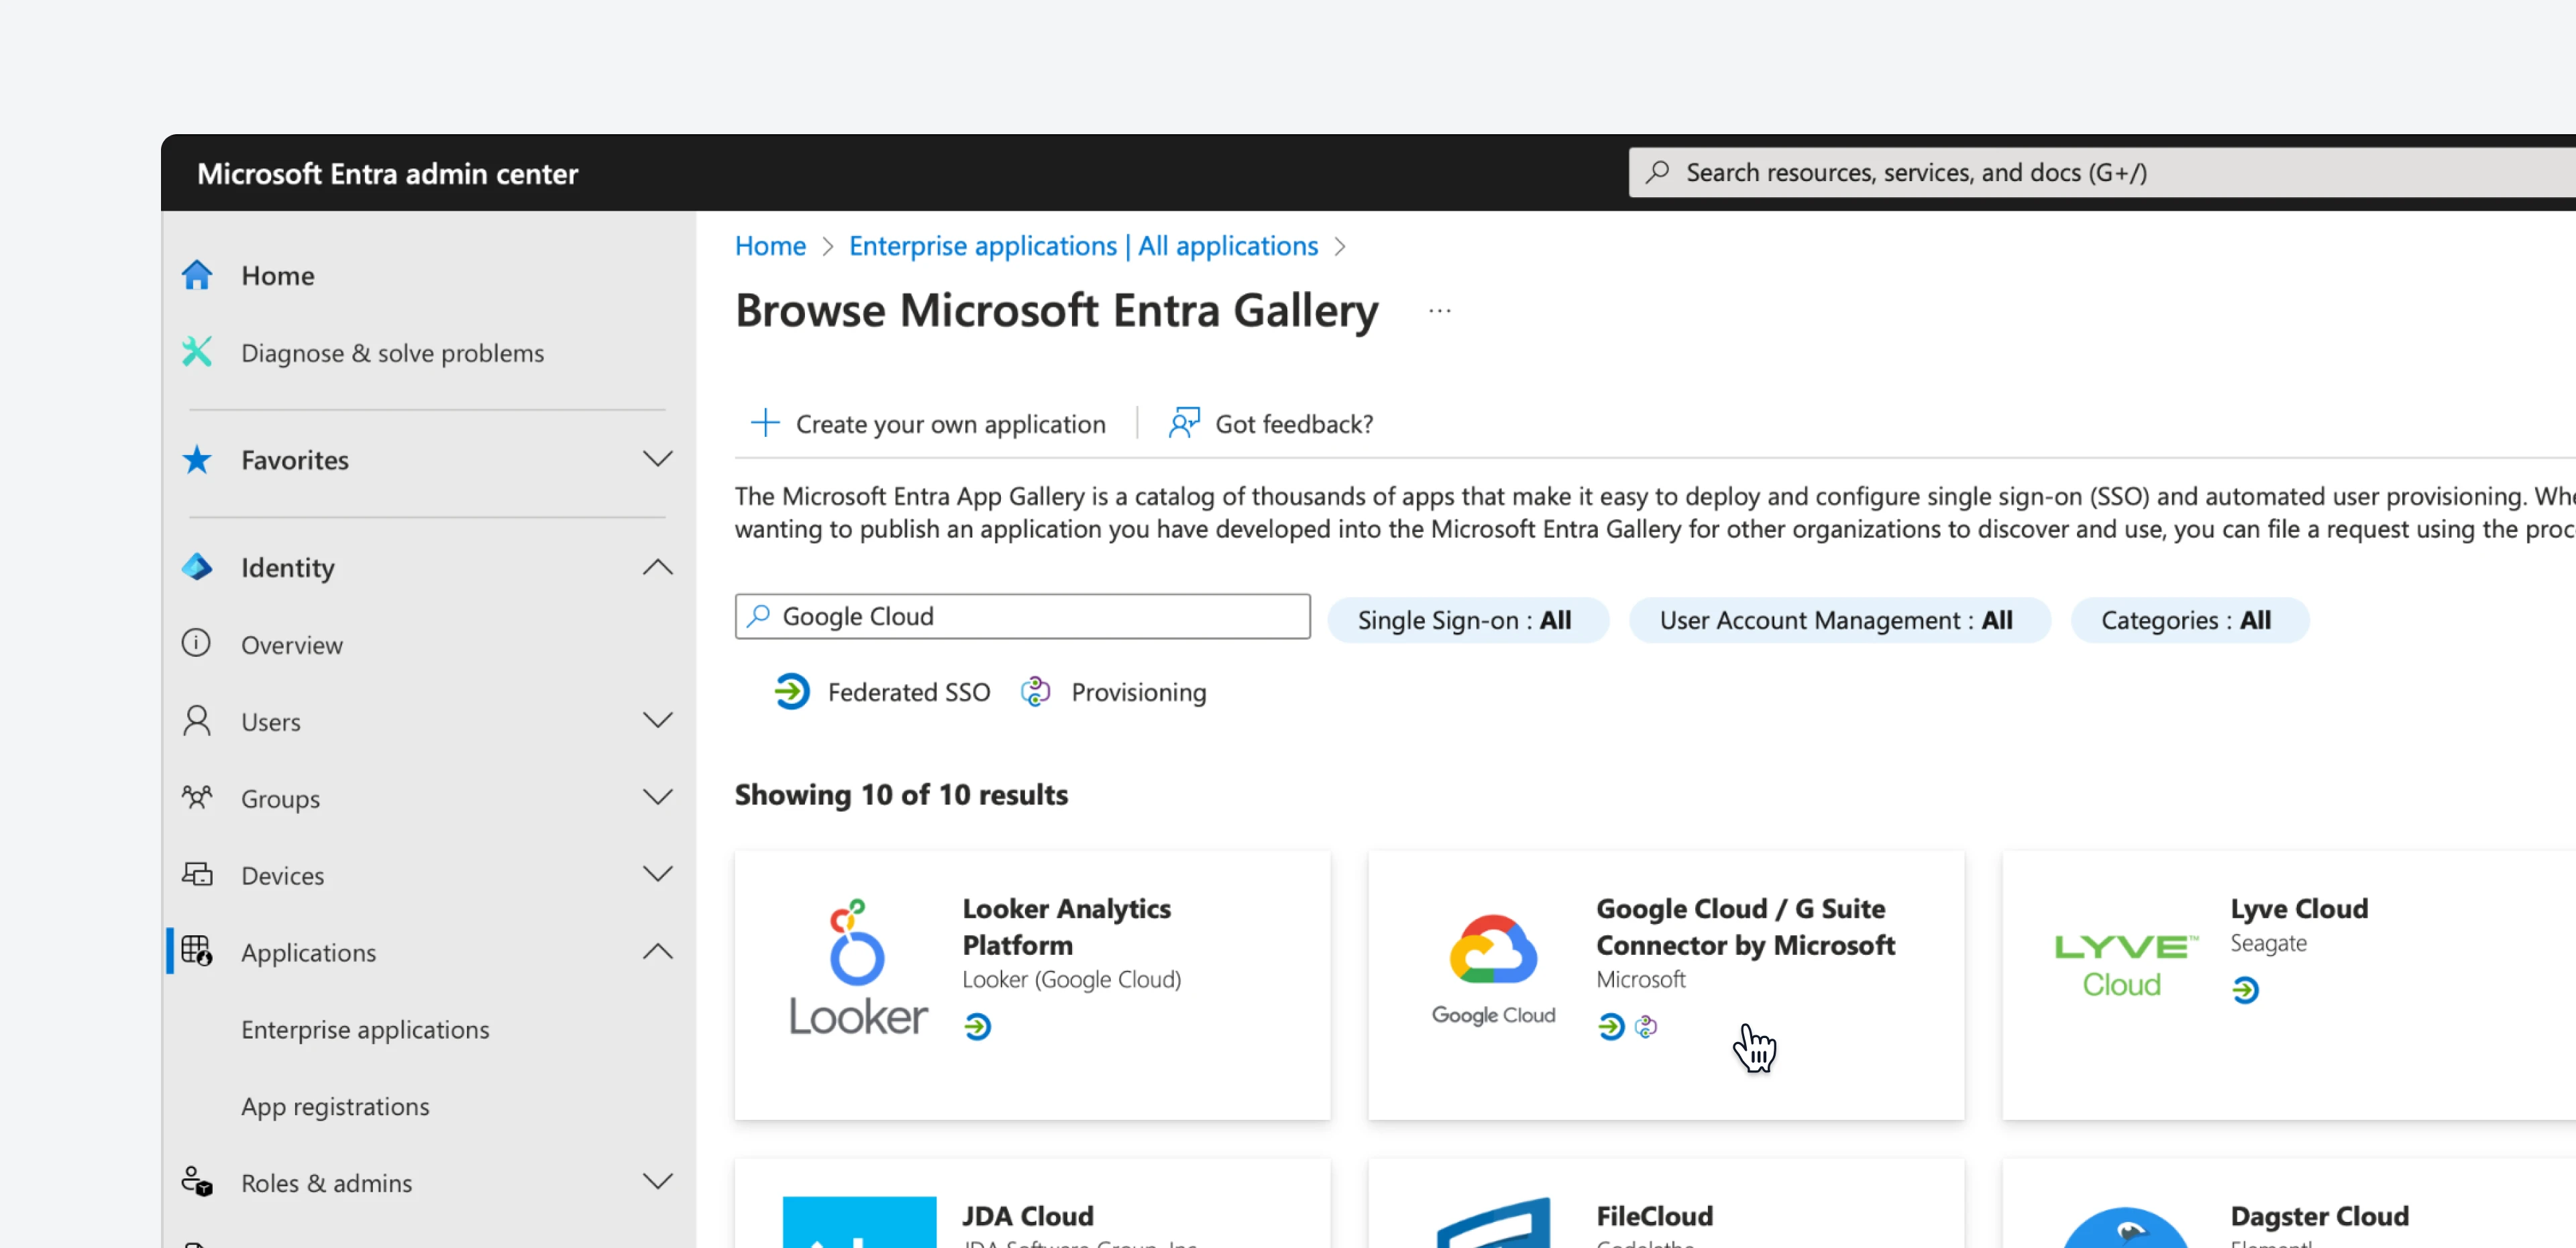The width and height of the screenshot is (2576, 1248).
Task: Go to Home breadcrumb link
Action: [x=770, y=246]
